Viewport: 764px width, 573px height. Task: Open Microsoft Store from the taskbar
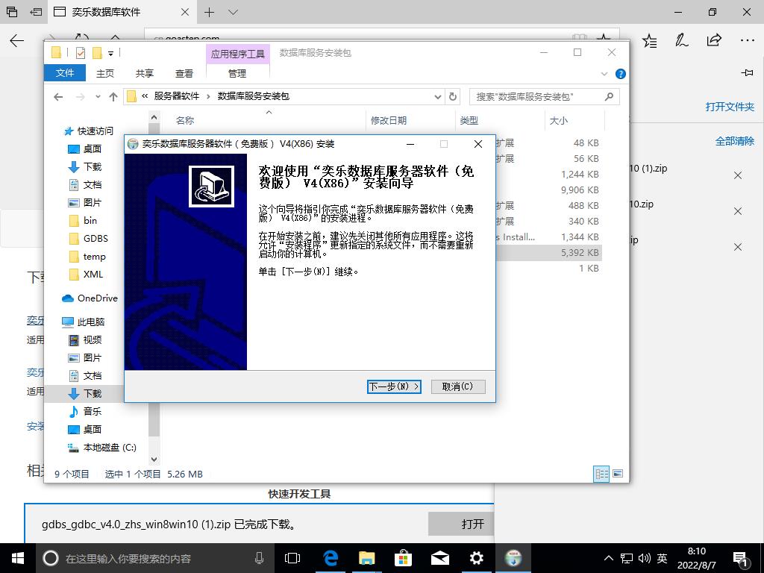403,558
